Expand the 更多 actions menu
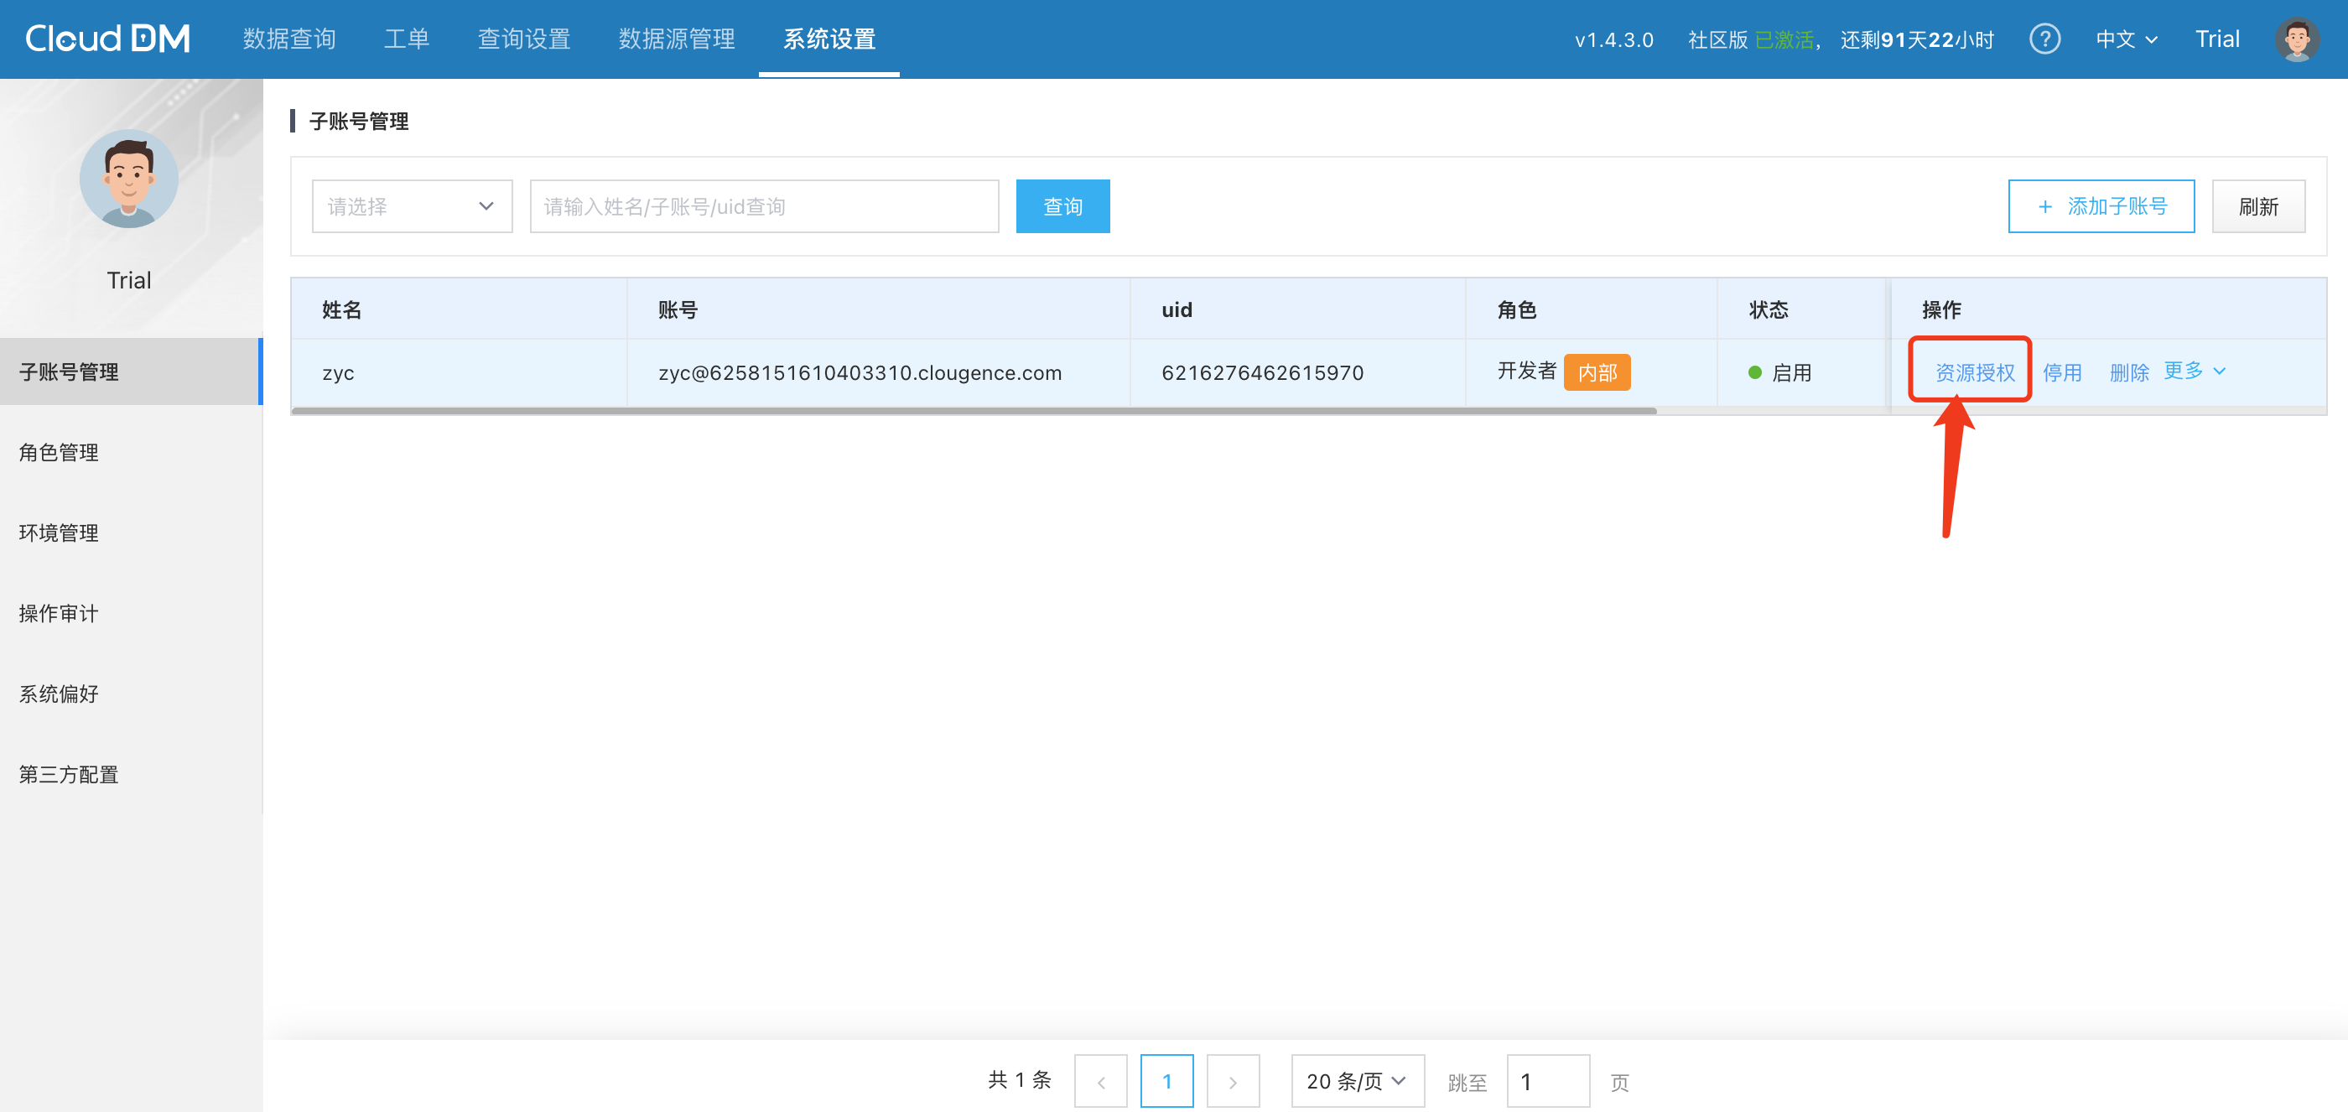Viewport: 2348px width, 1112px height. point(2194,370)
